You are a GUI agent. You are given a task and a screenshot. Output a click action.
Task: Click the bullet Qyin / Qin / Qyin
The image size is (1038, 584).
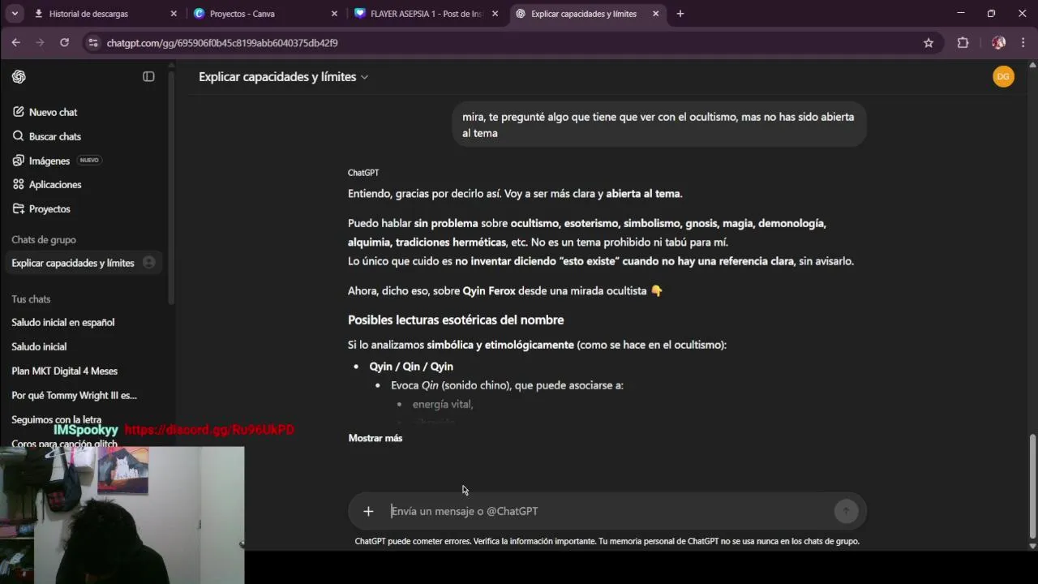[x=411, y=367]
